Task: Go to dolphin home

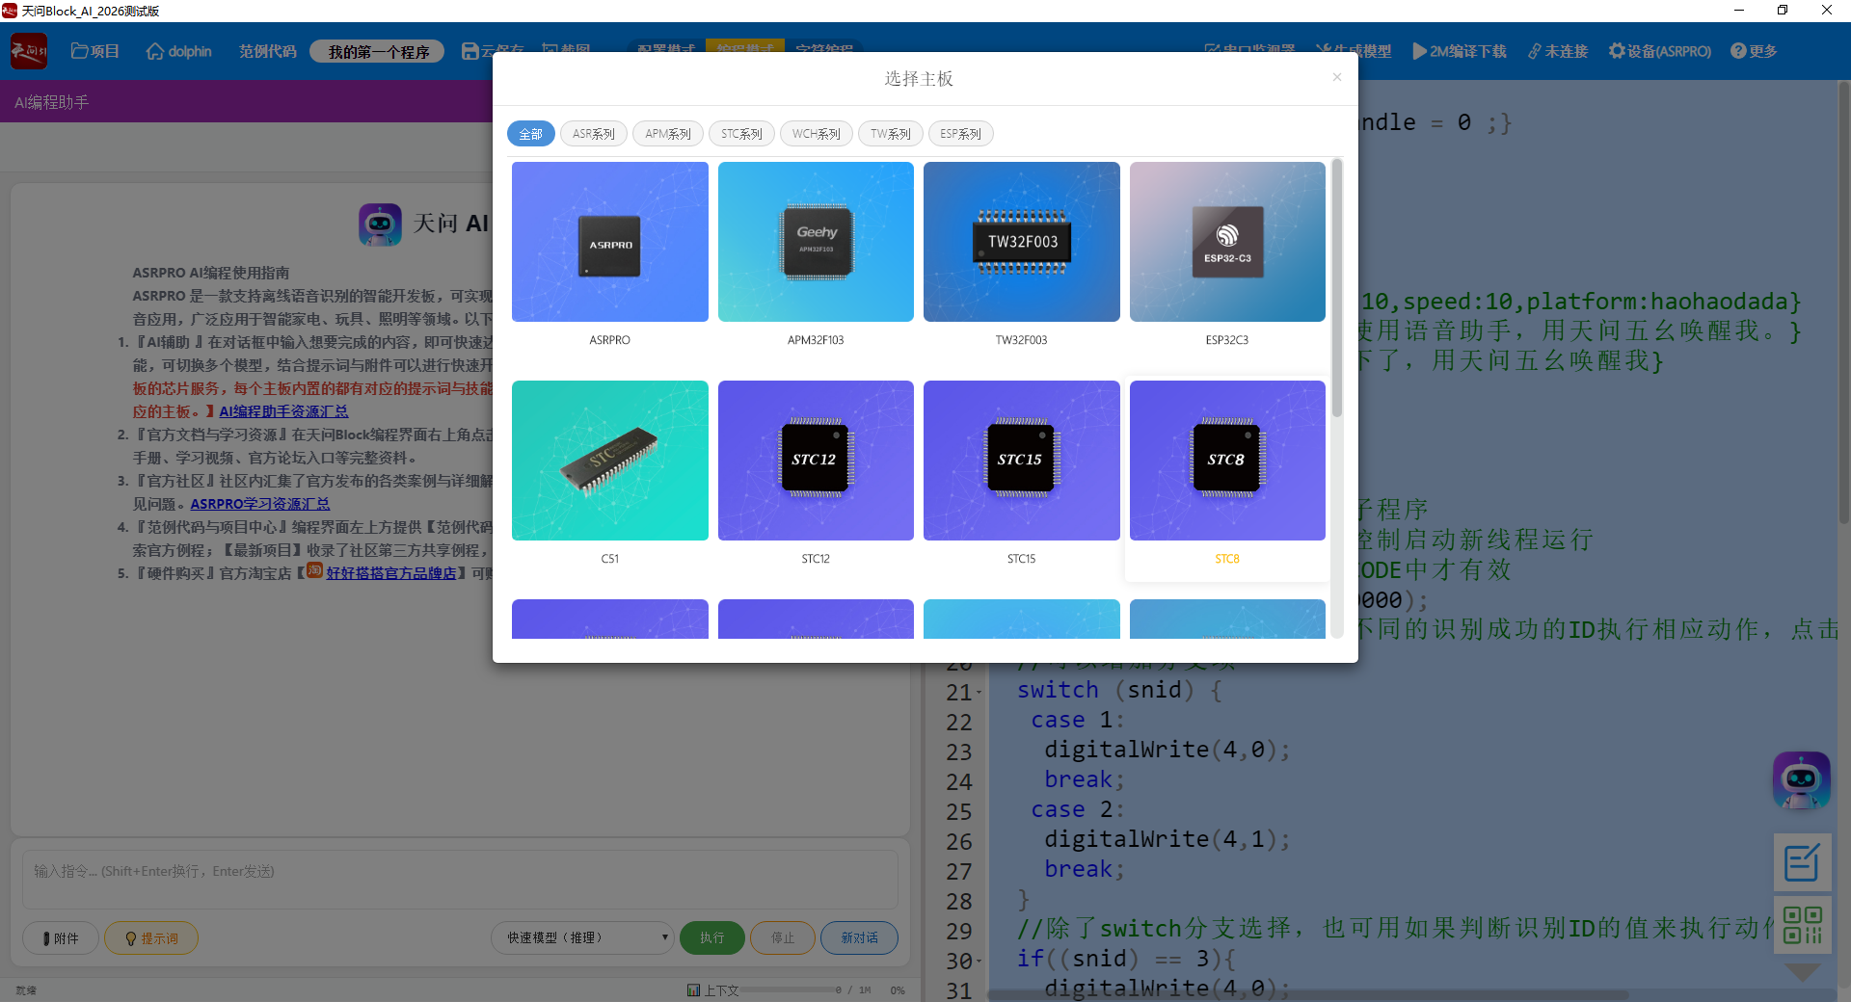Action: coord(178,51)
